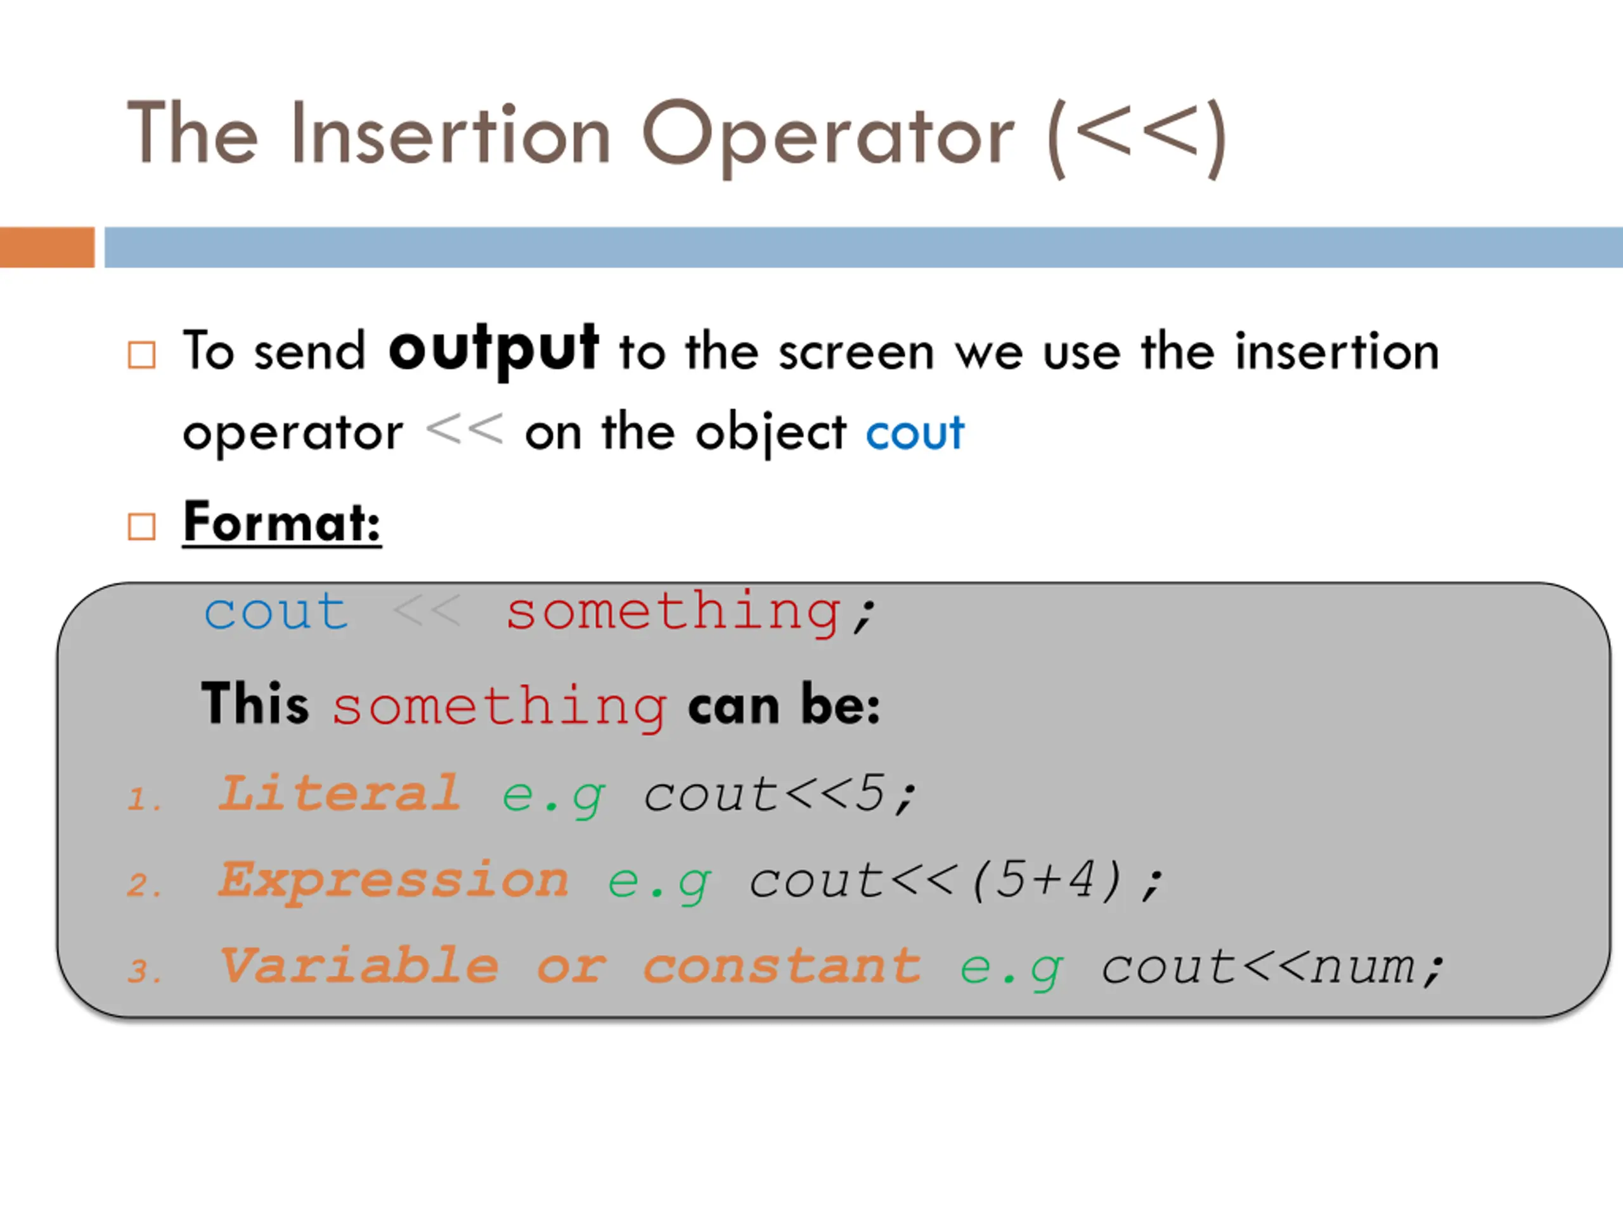The height and width of the screenshot is (1217, 1623).
Task: Click the blue 'cout' in the gray code box
Action: (276, 612)
